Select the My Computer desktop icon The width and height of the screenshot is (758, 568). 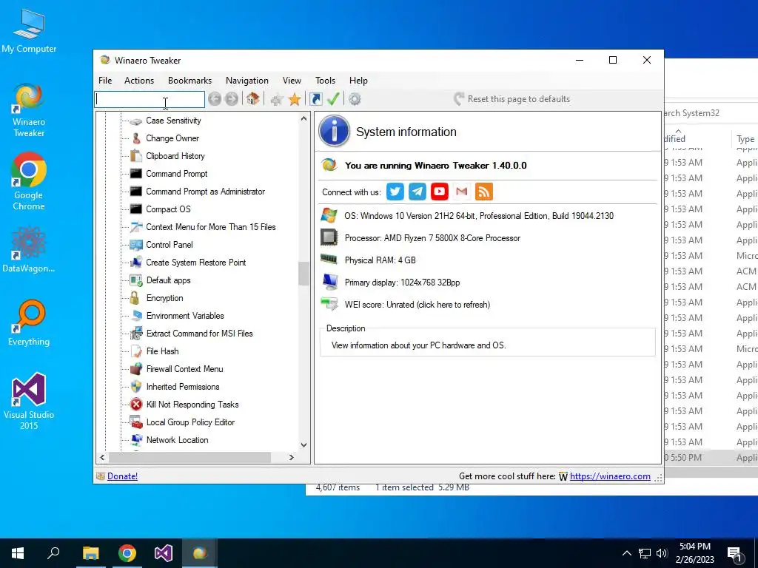pyautogui.click(x=29, y=31)
